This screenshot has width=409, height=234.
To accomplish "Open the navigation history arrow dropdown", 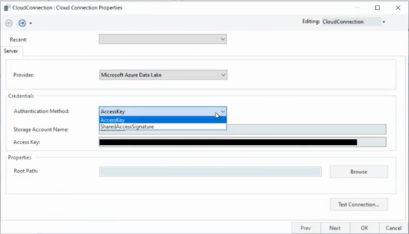I will [31, 24].
